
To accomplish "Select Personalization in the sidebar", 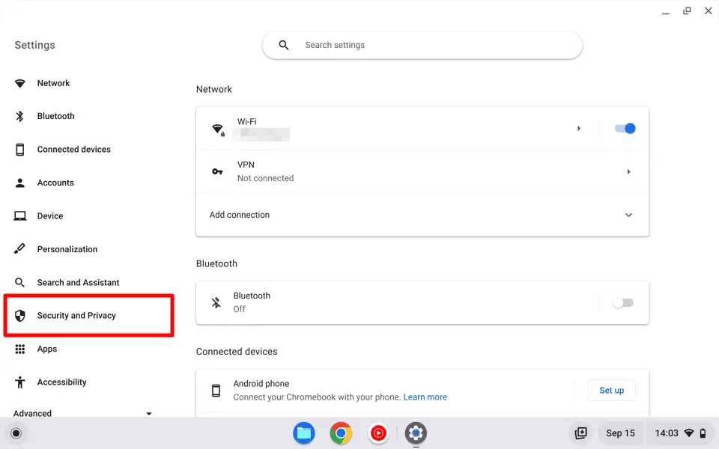I will click(x=67, y=249).
